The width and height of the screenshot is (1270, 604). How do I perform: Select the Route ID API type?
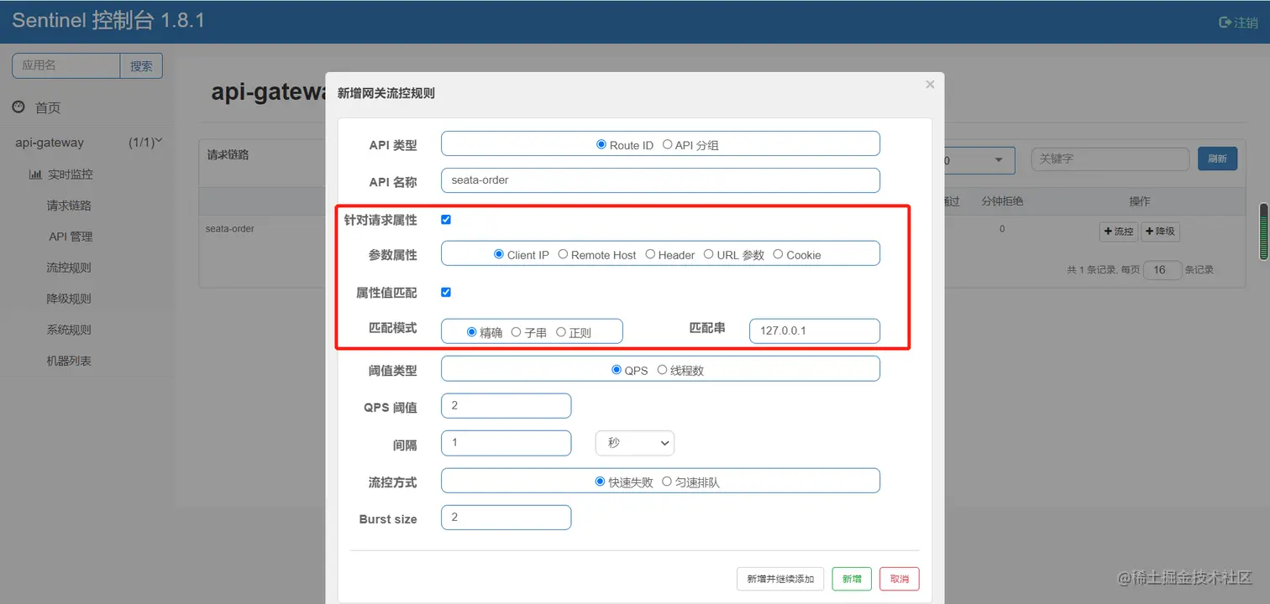tap(601, 144)
